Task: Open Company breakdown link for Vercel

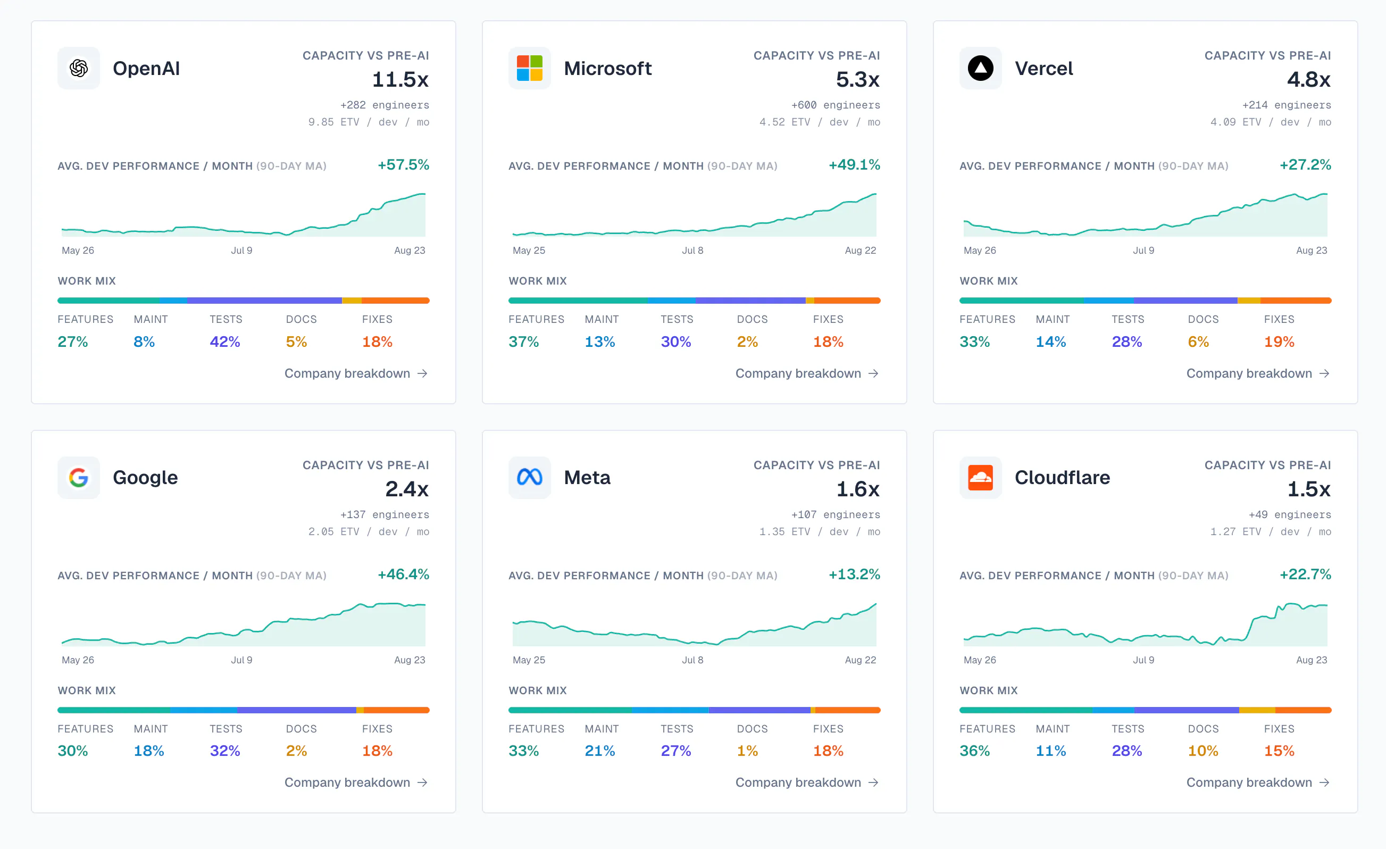Action: pyautogui.click(x=1258, y=373)
